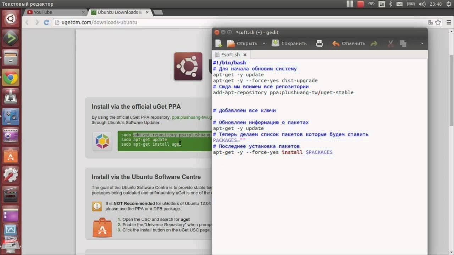Click the ugetdm.com address bar
The width and height of the screenshot is (454, 255).
pos(248,22)
